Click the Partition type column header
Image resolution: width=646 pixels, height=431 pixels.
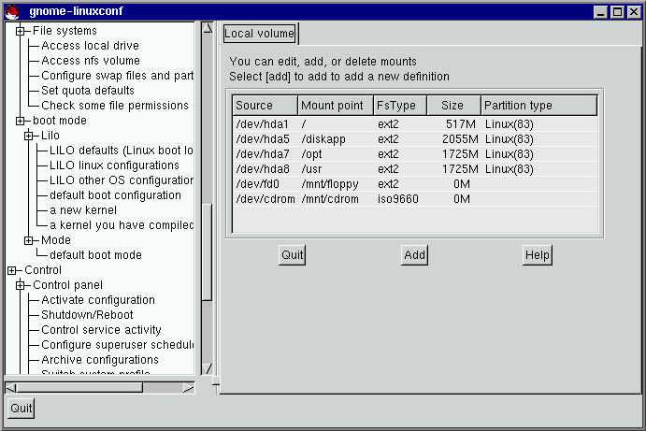pyautogui.click(x=538, y=106)
